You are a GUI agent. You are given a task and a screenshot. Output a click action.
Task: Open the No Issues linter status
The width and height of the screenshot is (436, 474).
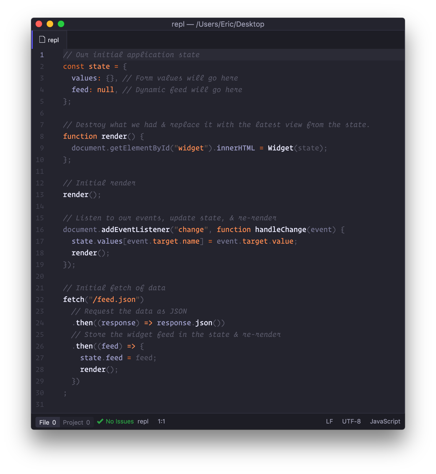115,422
